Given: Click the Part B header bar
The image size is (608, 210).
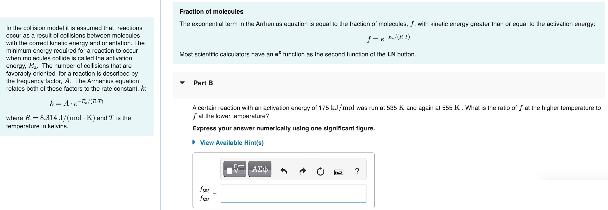Looking at the screenshot, I should (x=203, y=83).
